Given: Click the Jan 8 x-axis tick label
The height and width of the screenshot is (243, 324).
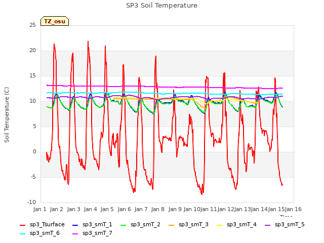Looking at the screenshot, I should (158, 209).
